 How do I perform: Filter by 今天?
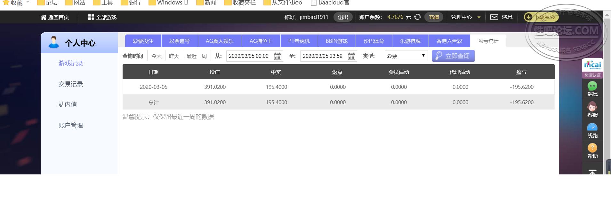pos(157,56)
